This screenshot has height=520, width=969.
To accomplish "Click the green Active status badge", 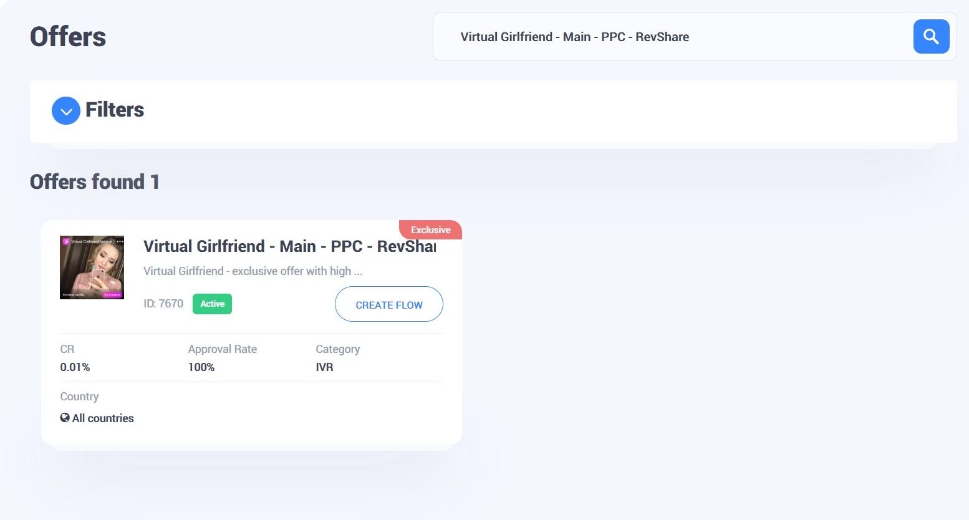I will pyautogui.click(x=212, y=304).
